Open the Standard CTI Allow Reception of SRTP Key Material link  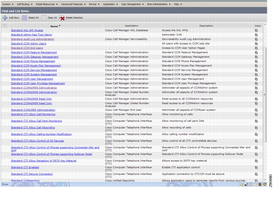coord(44,161)
